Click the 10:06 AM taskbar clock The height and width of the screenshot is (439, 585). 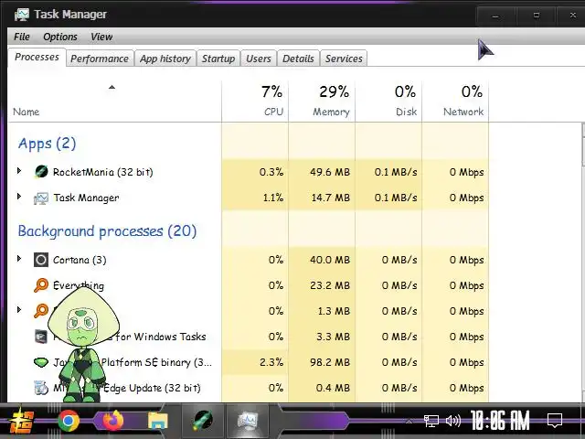pos(500,421)
